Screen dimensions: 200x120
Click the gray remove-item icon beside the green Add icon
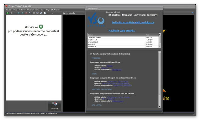click(x=11, y=13)
